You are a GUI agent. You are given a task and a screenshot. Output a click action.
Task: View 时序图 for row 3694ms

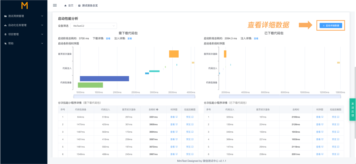174,132
